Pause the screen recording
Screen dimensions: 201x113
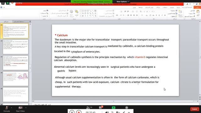coord(72,112)
